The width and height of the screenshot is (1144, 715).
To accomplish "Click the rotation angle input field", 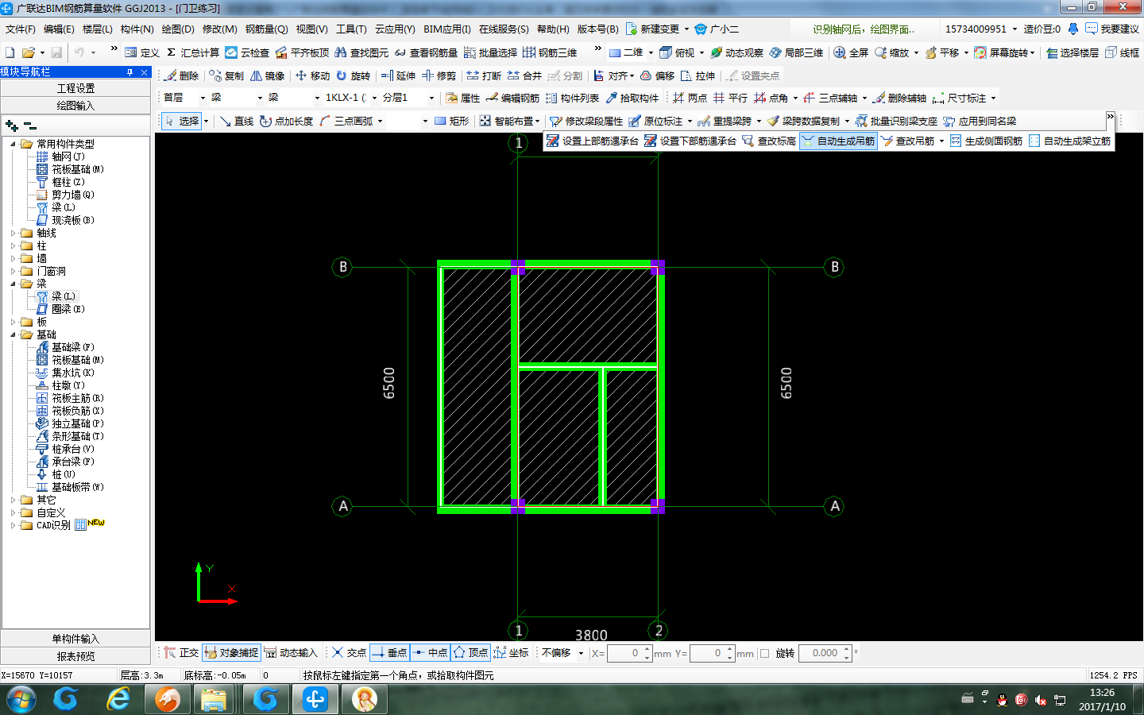I will 825,653.
